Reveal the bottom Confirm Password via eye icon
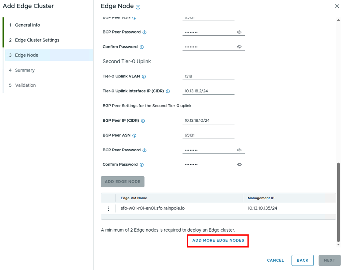The height and width of the screenshot is (270, 343). tap(240, 165)
